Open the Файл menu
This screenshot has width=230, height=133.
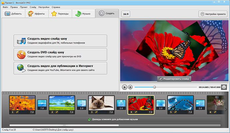(x=5, y=7)
